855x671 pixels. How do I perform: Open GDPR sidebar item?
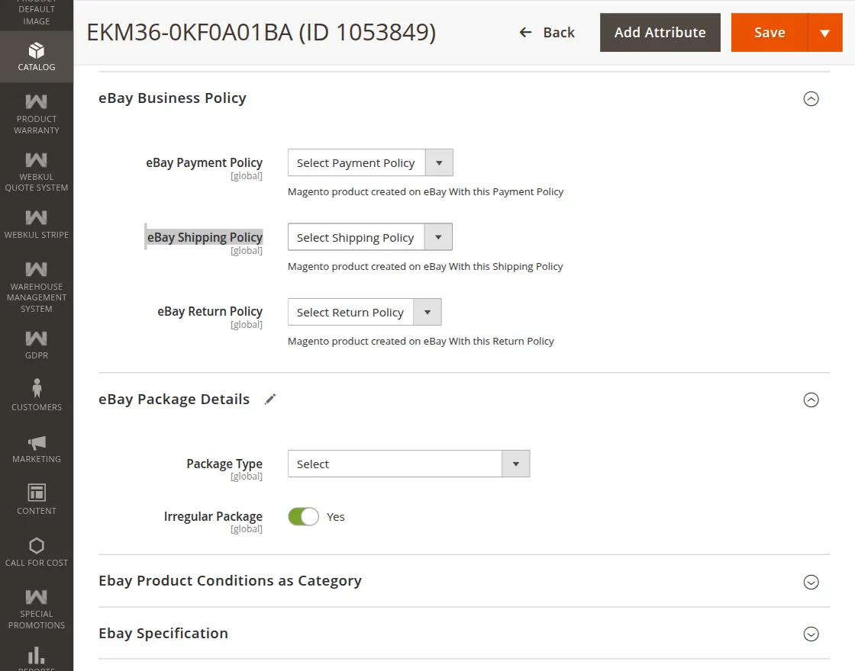(x=37, y=345)
